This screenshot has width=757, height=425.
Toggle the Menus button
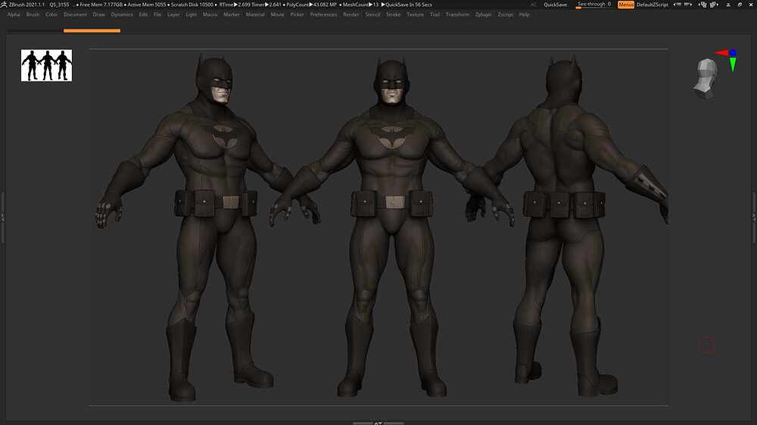tap(626, 5)
